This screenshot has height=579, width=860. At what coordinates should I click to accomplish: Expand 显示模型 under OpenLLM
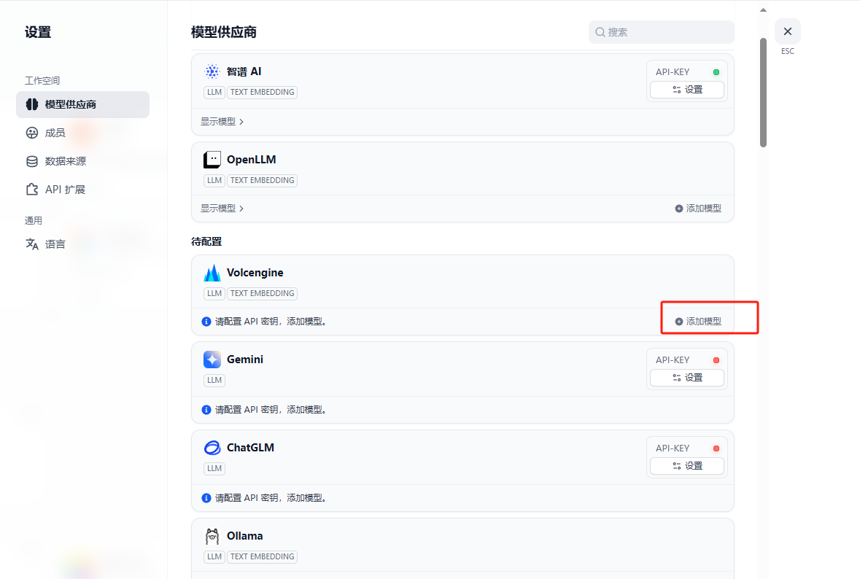tap(222, 209)
